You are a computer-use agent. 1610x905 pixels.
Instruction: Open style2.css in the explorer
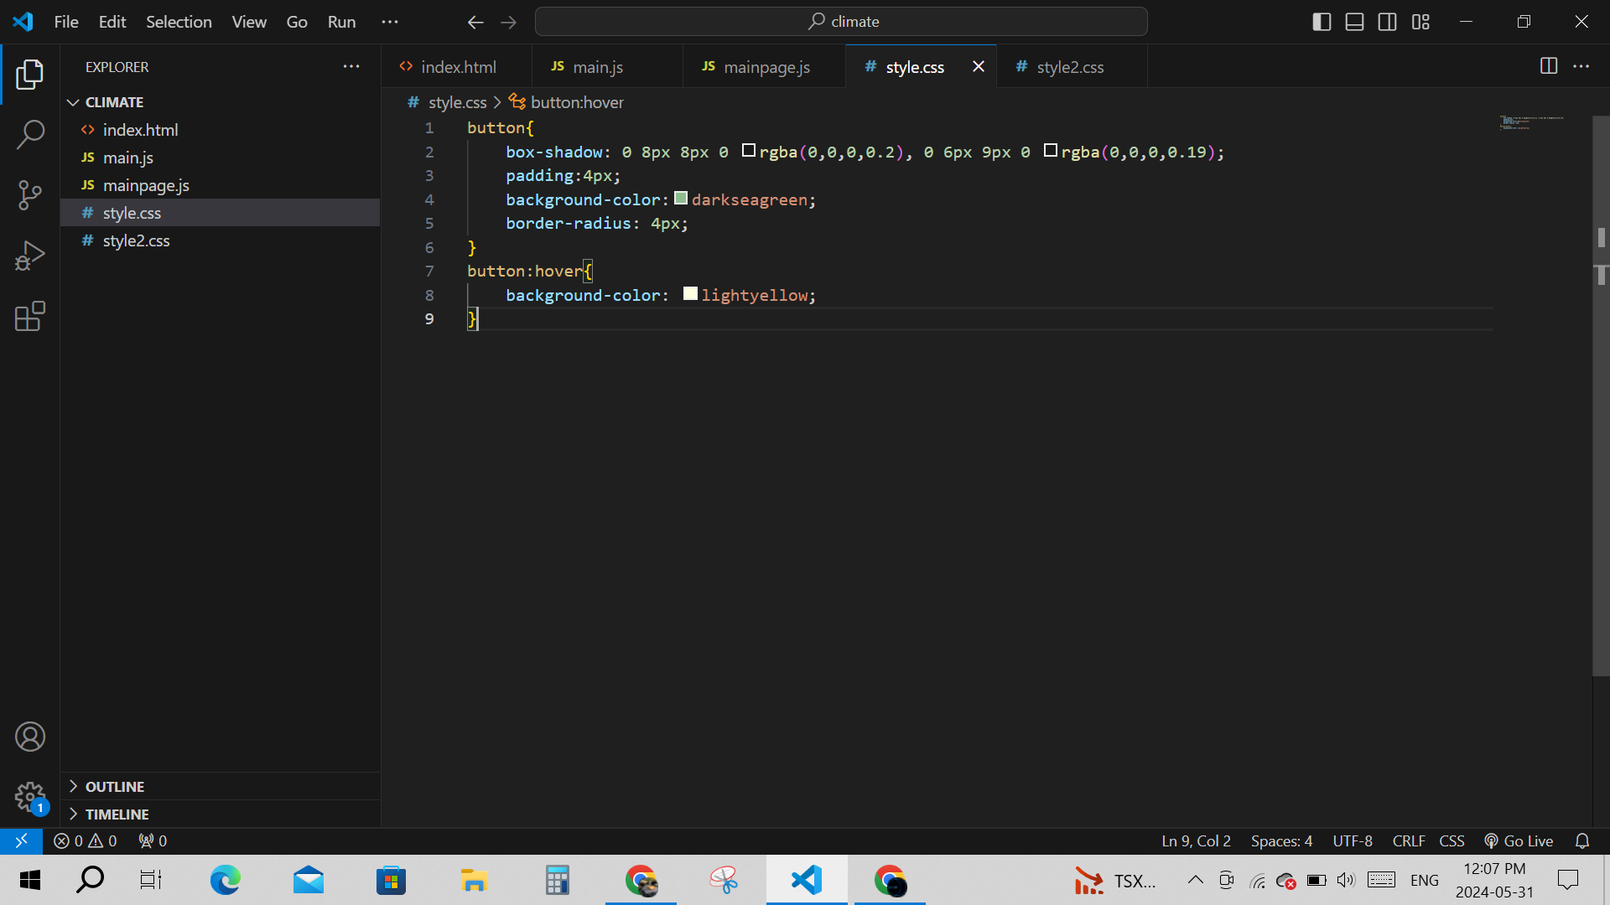point(136,240)
